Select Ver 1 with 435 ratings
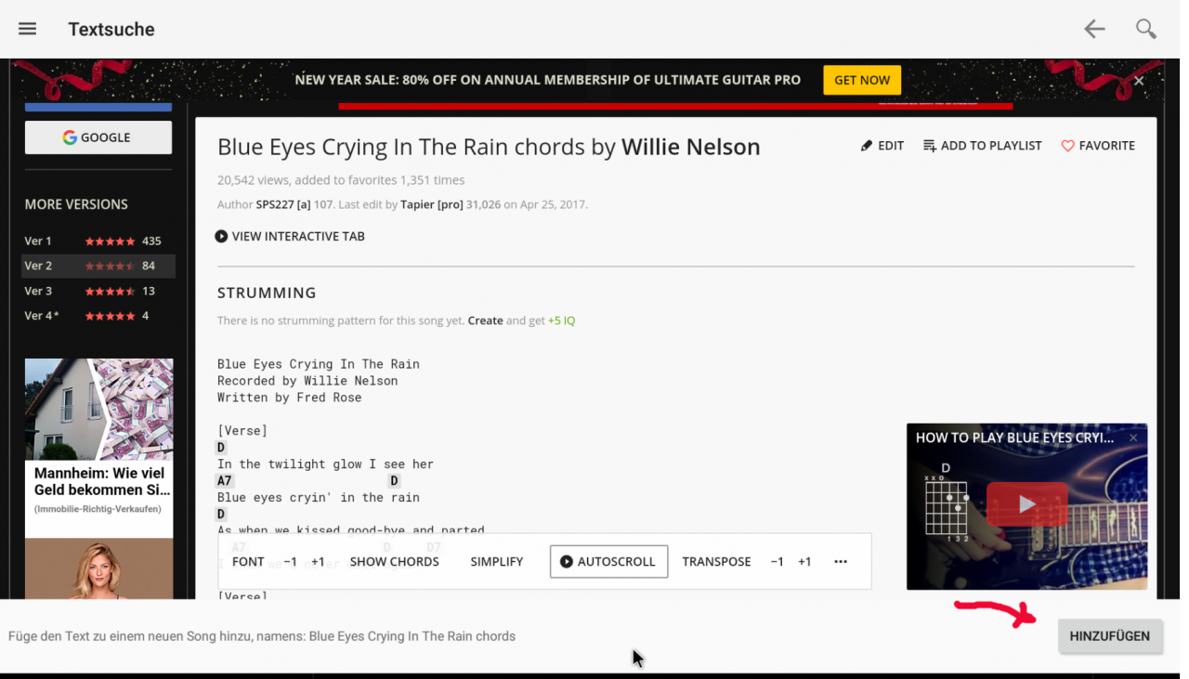The height and width of the screenshot is (679, 1189). coord(98,241)
